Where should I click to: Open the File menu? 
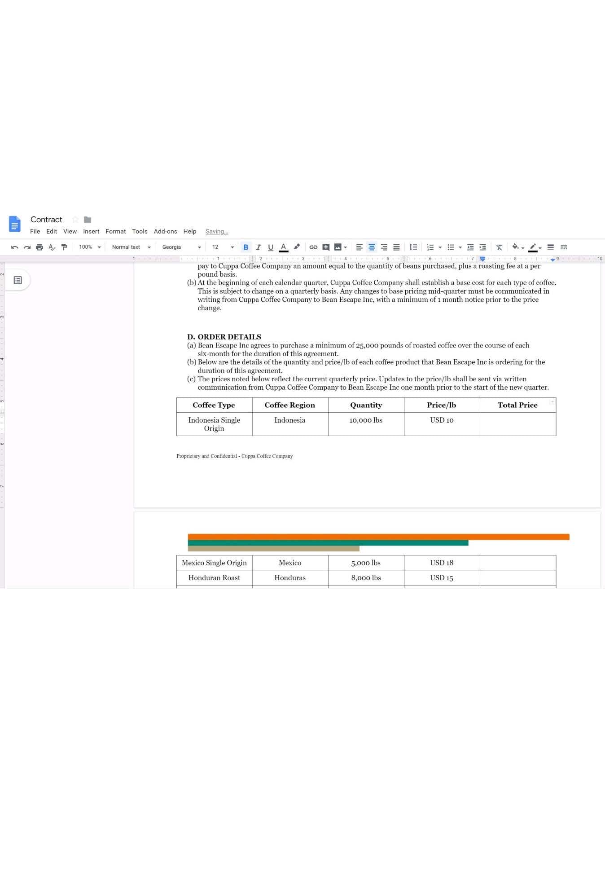point(35,232)
